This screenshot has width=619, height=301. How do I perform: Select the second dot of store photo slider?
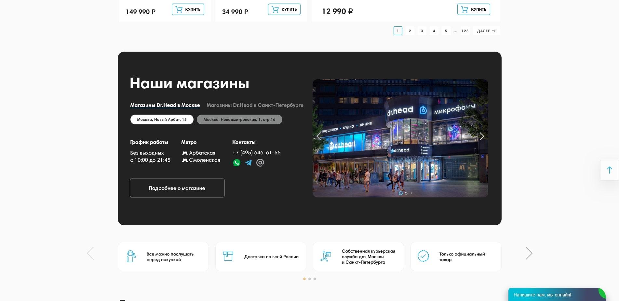coord(406,193)
